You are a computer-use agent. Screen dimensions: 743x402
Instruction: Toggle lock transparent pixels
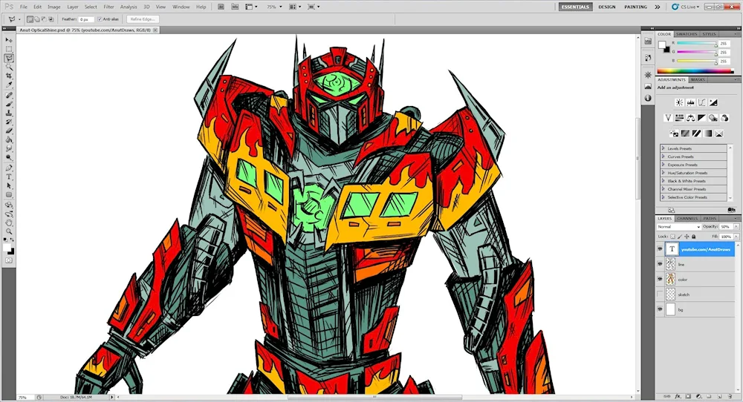tap(673, 237)
